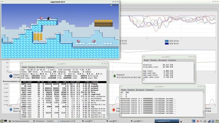Click the ЦП4 92,2% color swatch
The image size is (219, 123).
click(167, 41)
